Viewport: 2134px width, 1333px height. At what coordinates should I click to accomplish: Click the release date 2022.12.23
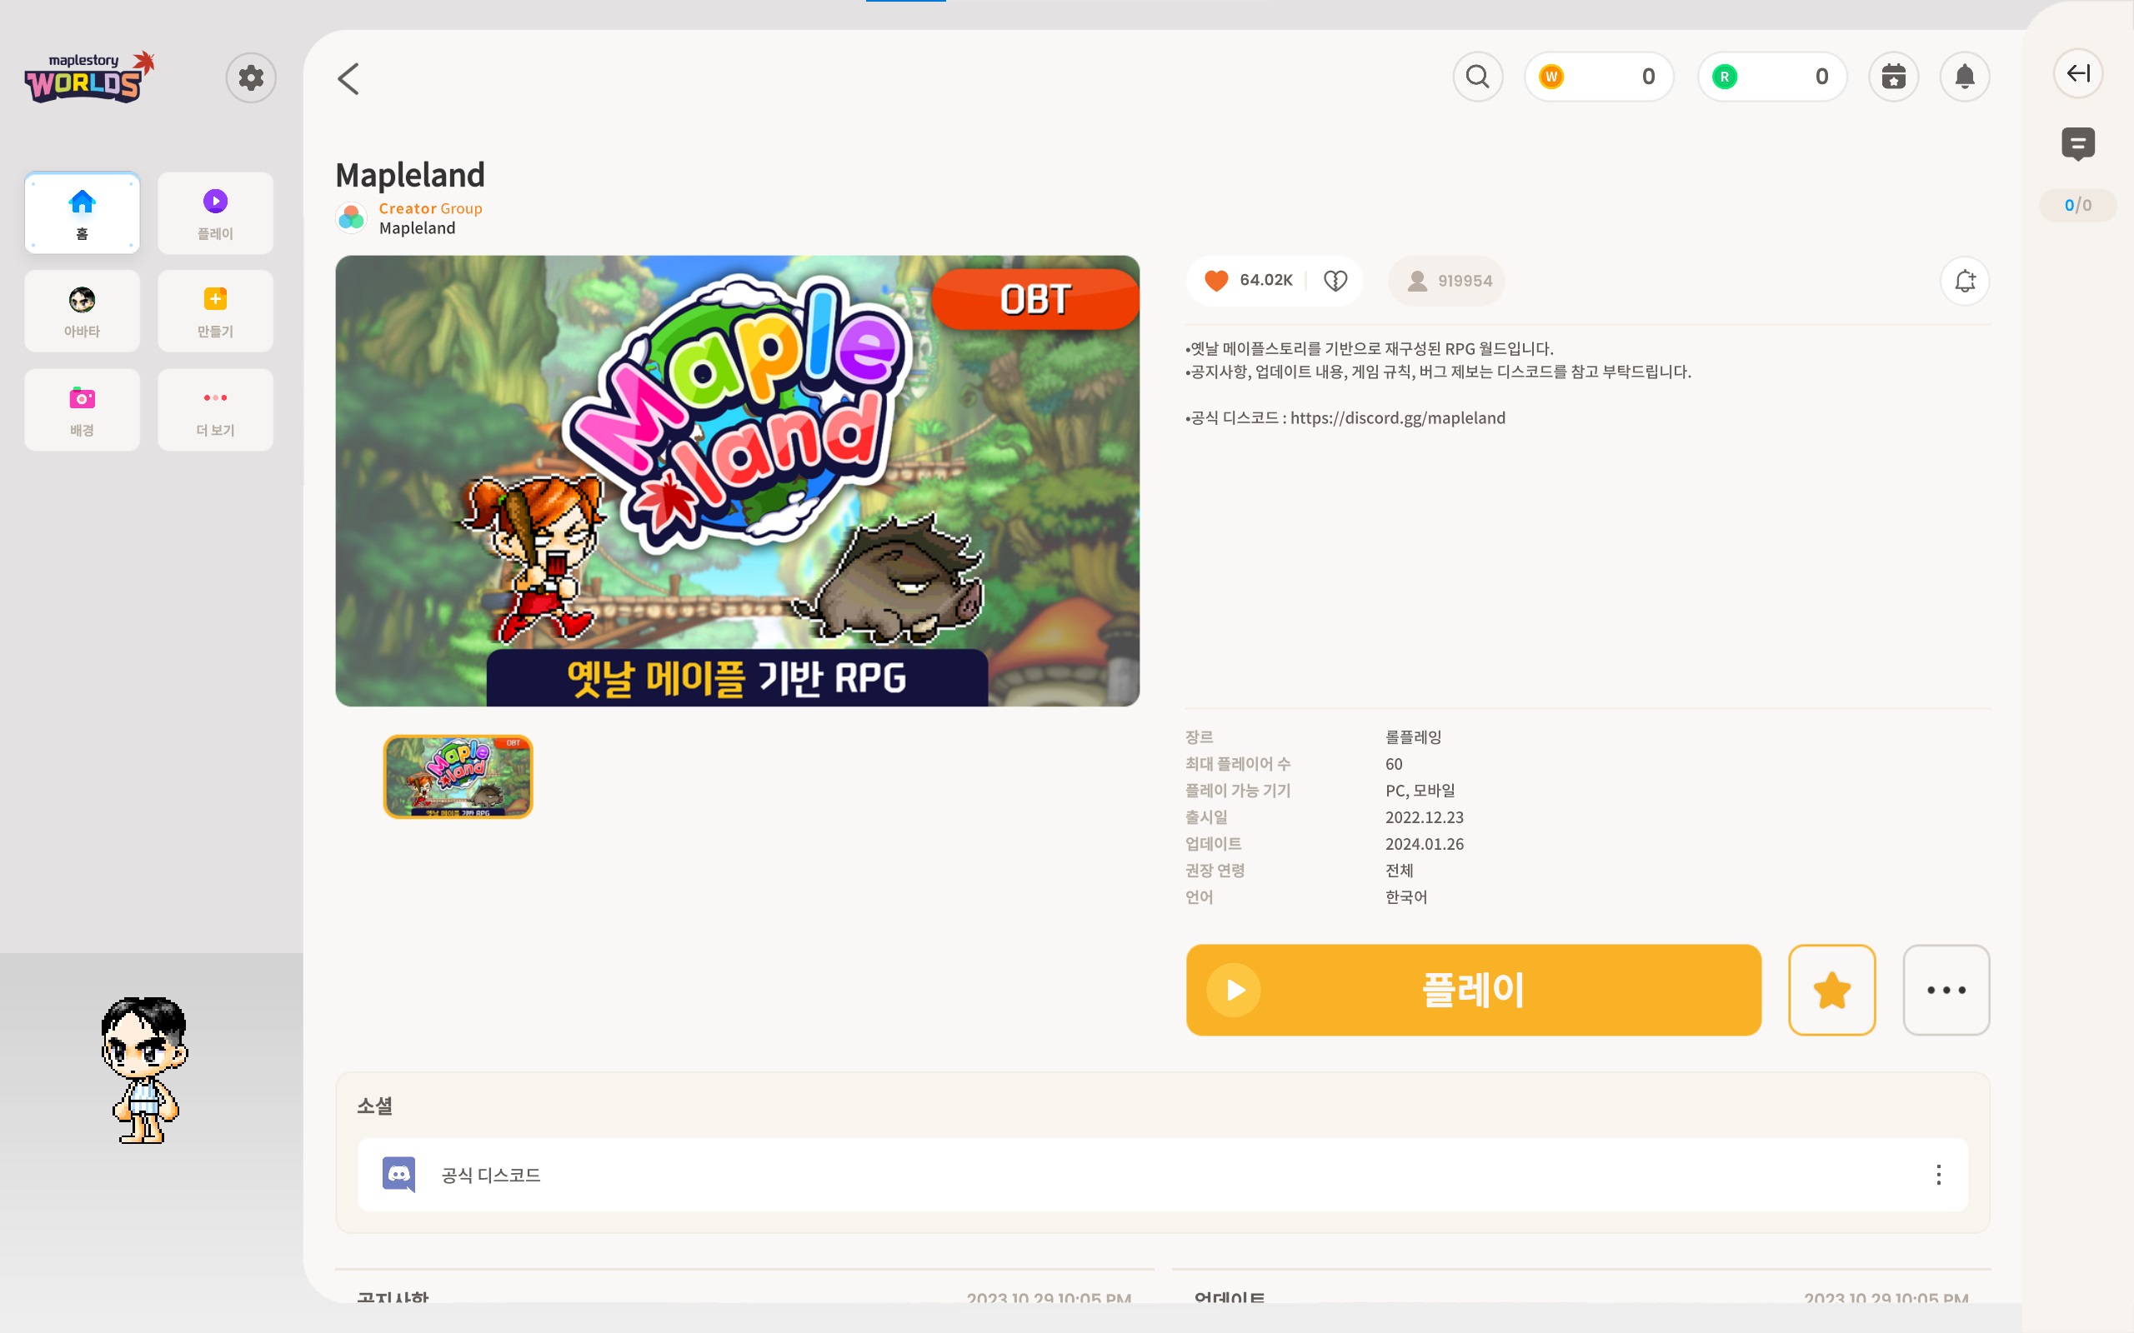(1424, 817)
